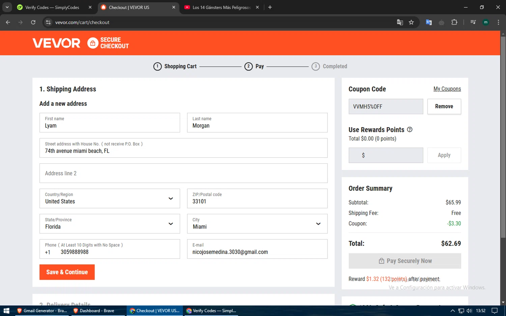Click the First name field

[x=110, y=123]
